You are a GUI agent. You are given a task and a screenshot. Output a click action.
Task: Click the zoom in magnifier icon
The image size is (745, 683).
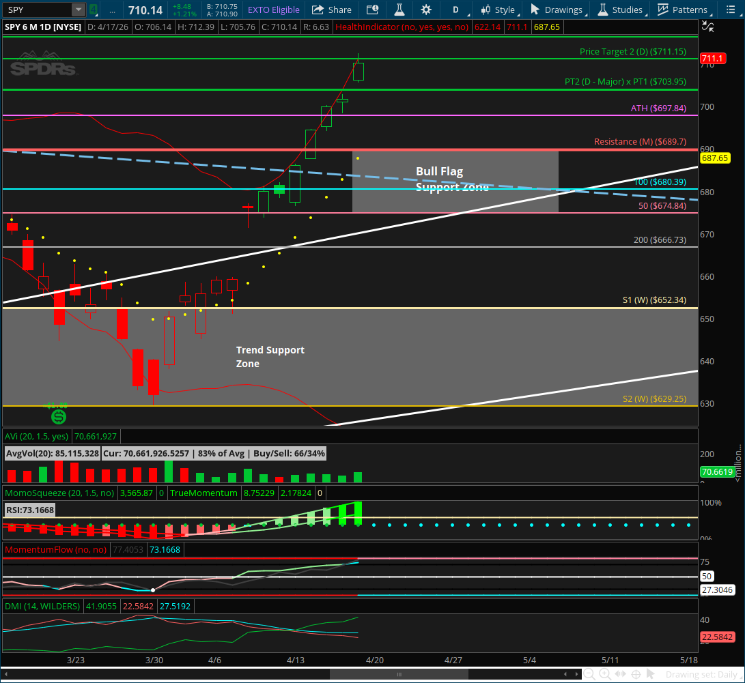click(605, 674)
